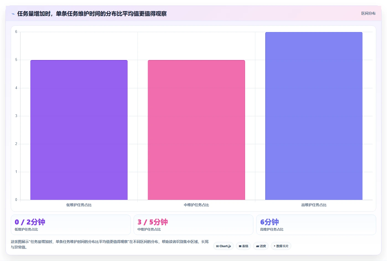
Task: Open the 3 / 5分钟 data card
Action: 193,225
